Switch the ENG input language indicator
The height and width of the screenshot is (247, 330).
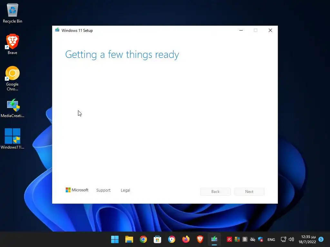pos(271,239)
